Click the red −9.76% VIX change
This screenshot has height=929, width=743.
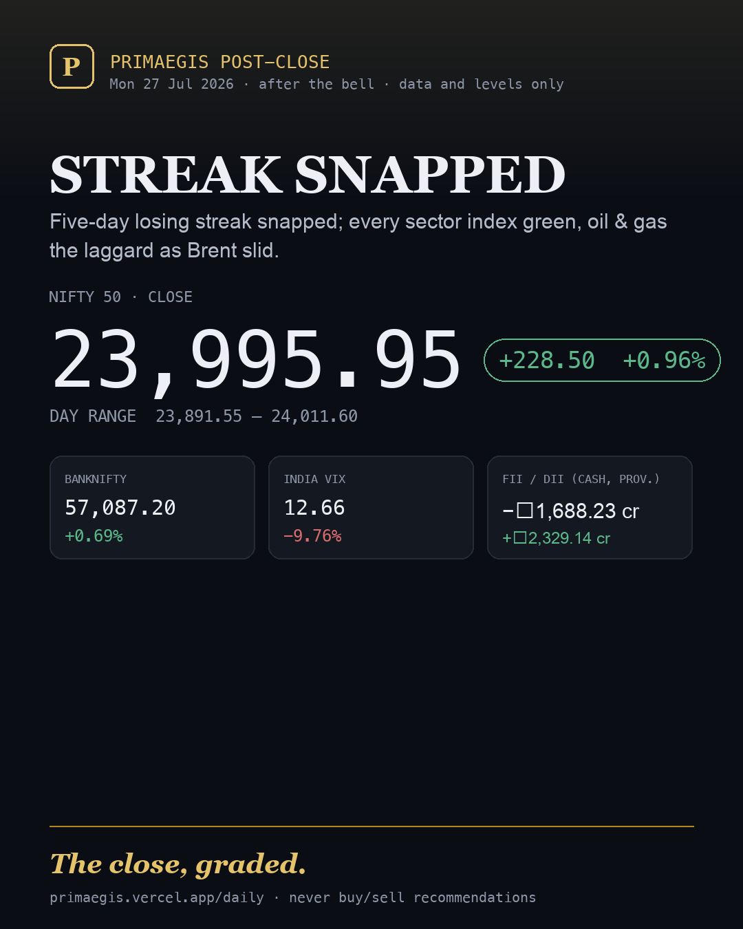tap(312, 535)
